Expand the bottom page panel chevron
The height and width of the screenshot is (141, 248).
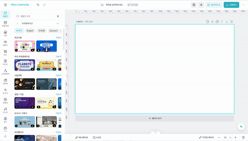click(x=155, y=133)
